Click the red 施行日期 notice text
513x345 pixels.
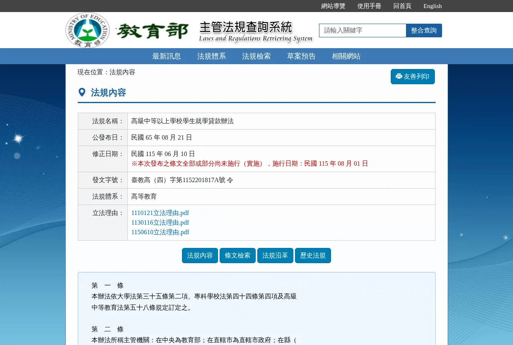[250, 164]
